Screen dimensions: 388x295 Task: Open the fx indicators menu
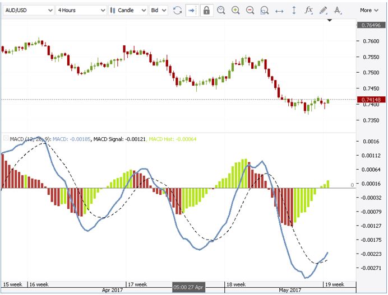tap(308, 11)
